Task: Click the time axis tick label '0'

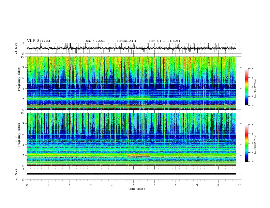Action: 27,185
